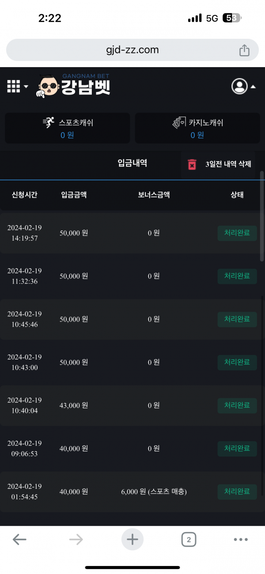The height and width of the screenshot is (574, 265).
Task: Open the user profile icon
Action: (239, 86)
